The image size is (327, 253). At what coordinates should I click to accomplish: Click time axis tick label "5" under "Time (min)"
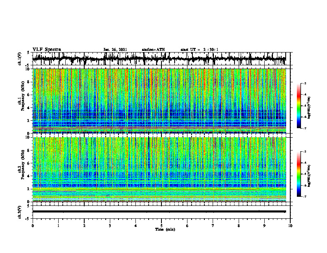tap(161, 226)
